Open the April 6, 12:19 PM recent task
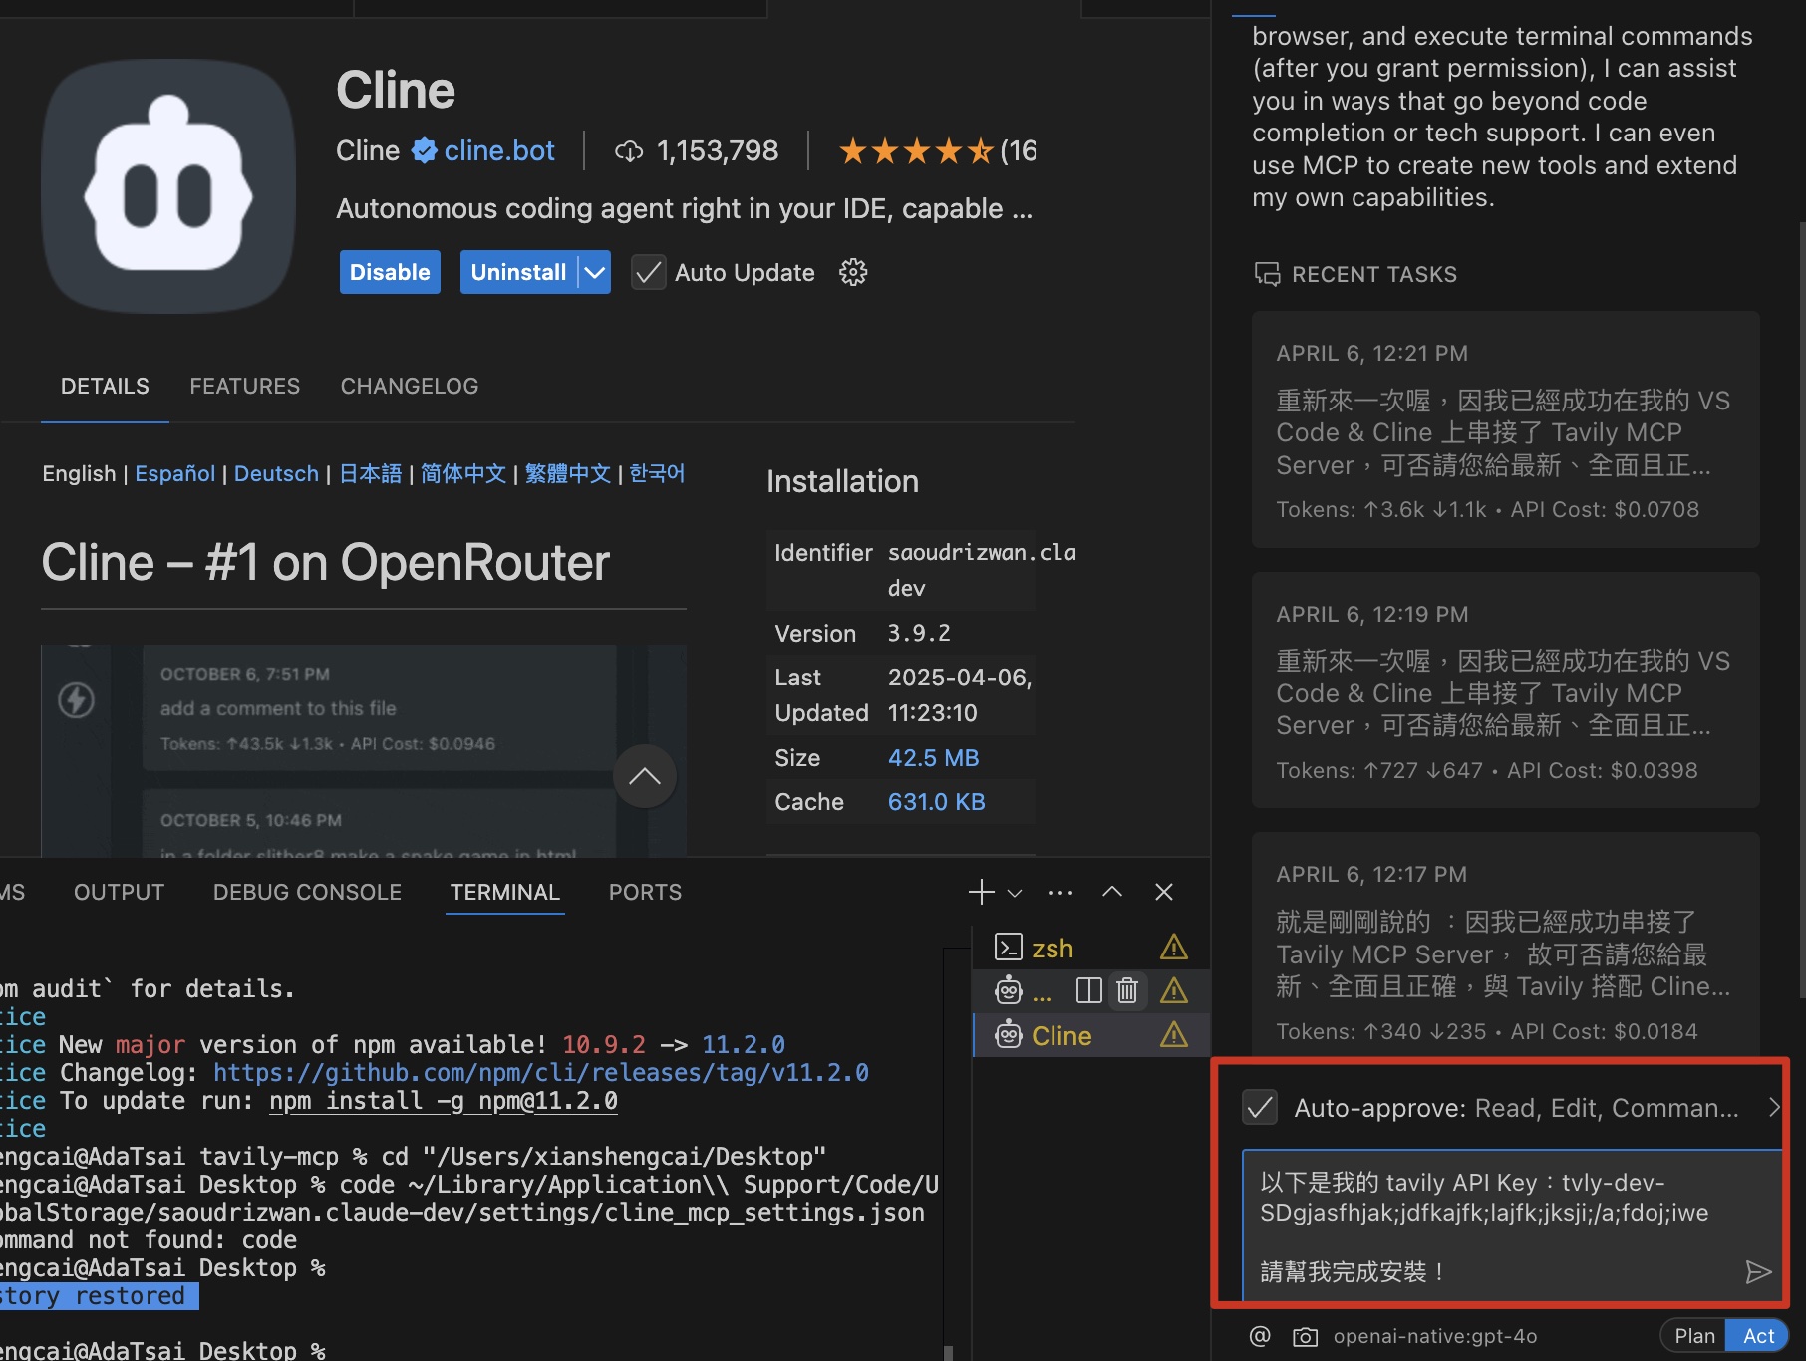The width and height of the screenshot is (1806, 1361). [1505, 690]
